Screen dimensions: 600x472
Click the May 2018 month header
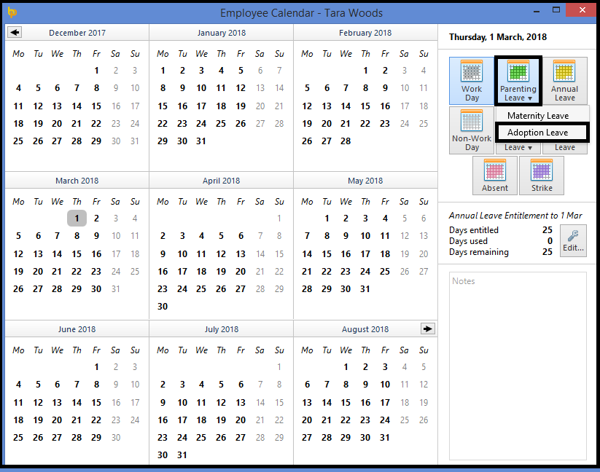(365, 181)
